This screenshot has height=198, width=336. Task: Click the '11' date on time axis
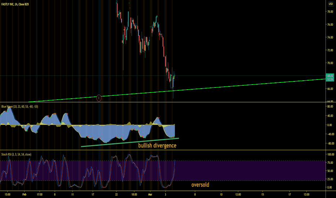pyautogui.click(x=72, y=194)
